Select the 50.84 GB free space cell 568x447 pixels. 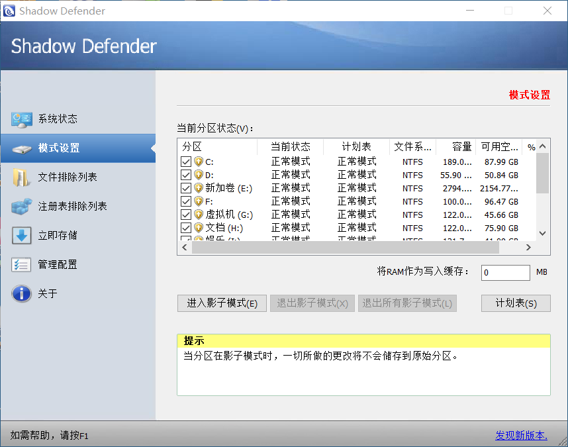[501, 175]
